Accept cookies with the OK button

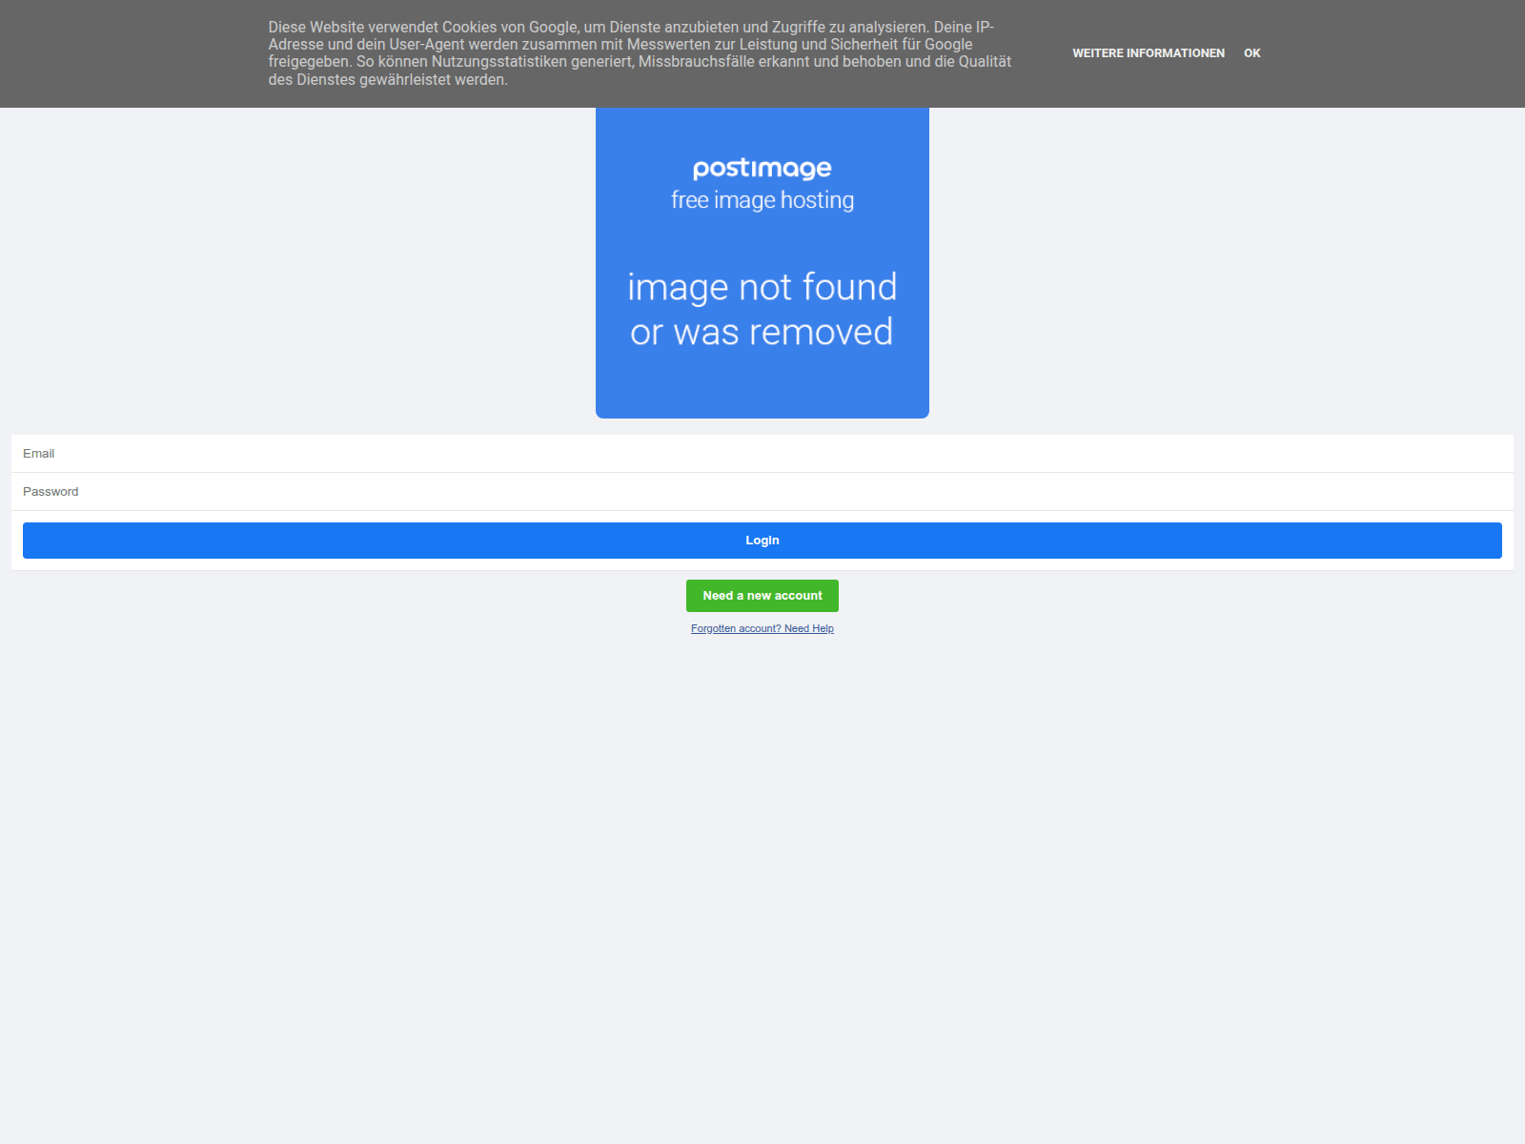click(x=1252, y=53)
